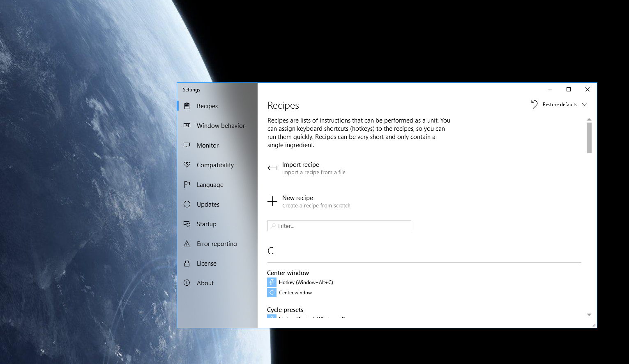The image size is (629, 364).
Task: Select the Cycle presets recipe heading
Action: (285, 310)
